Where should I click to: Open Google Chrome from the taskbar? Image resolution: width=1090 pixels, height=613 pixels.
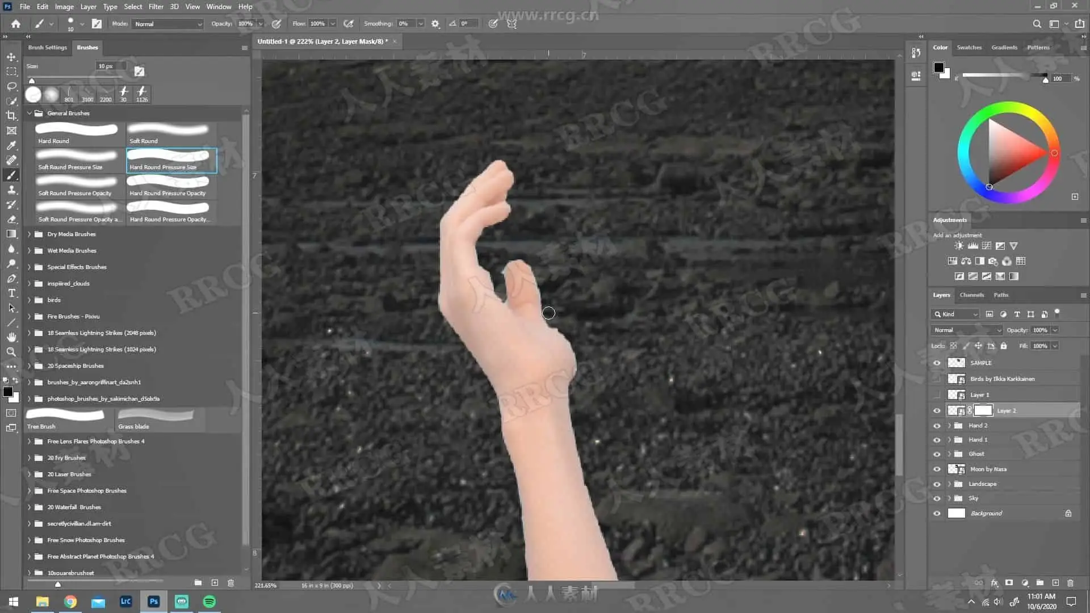click(x=70, y=601)
